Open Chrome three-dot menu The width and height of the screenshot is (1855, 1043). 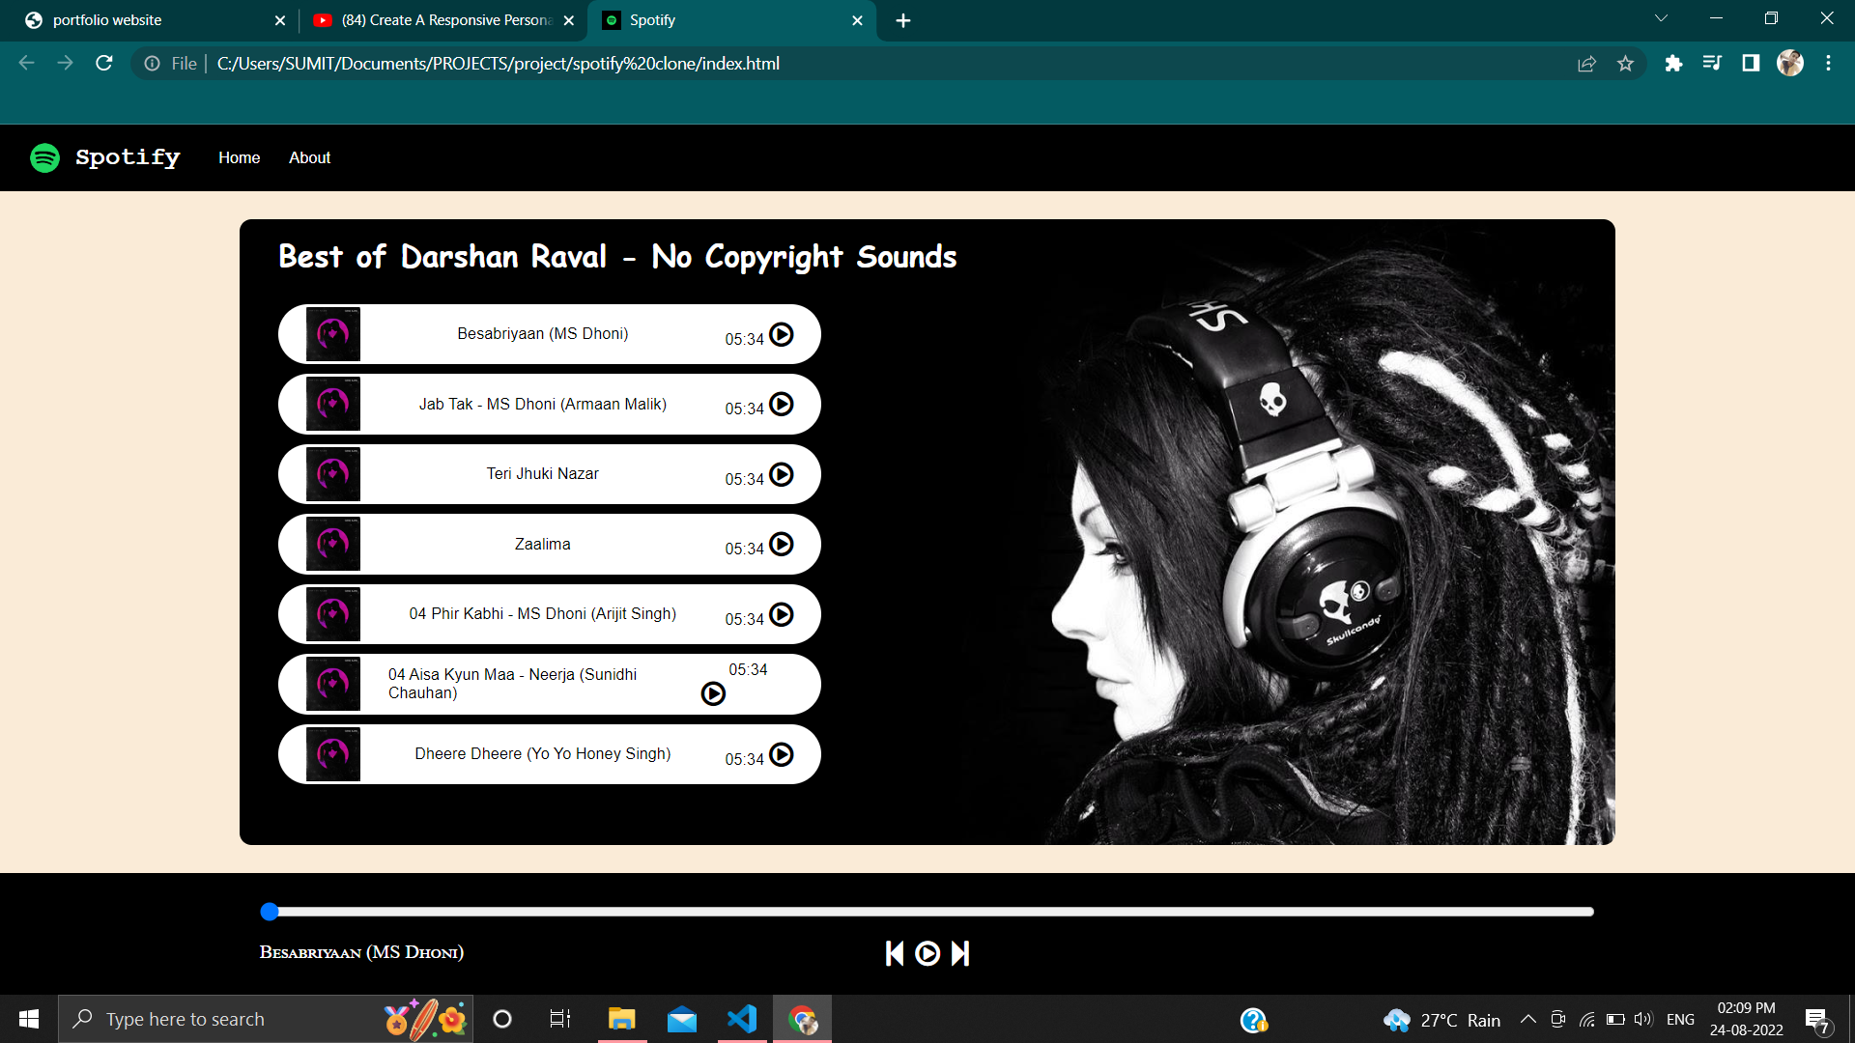1828,64
